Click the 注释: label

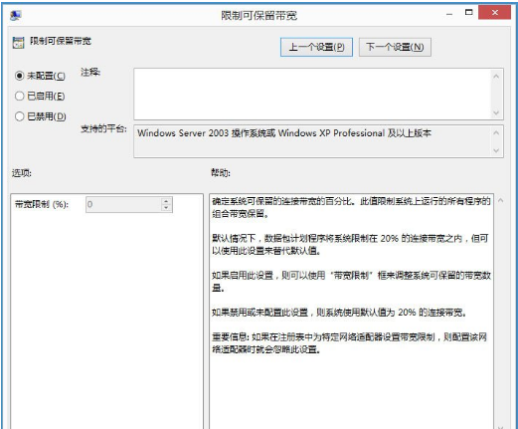(x=90, y=72)
